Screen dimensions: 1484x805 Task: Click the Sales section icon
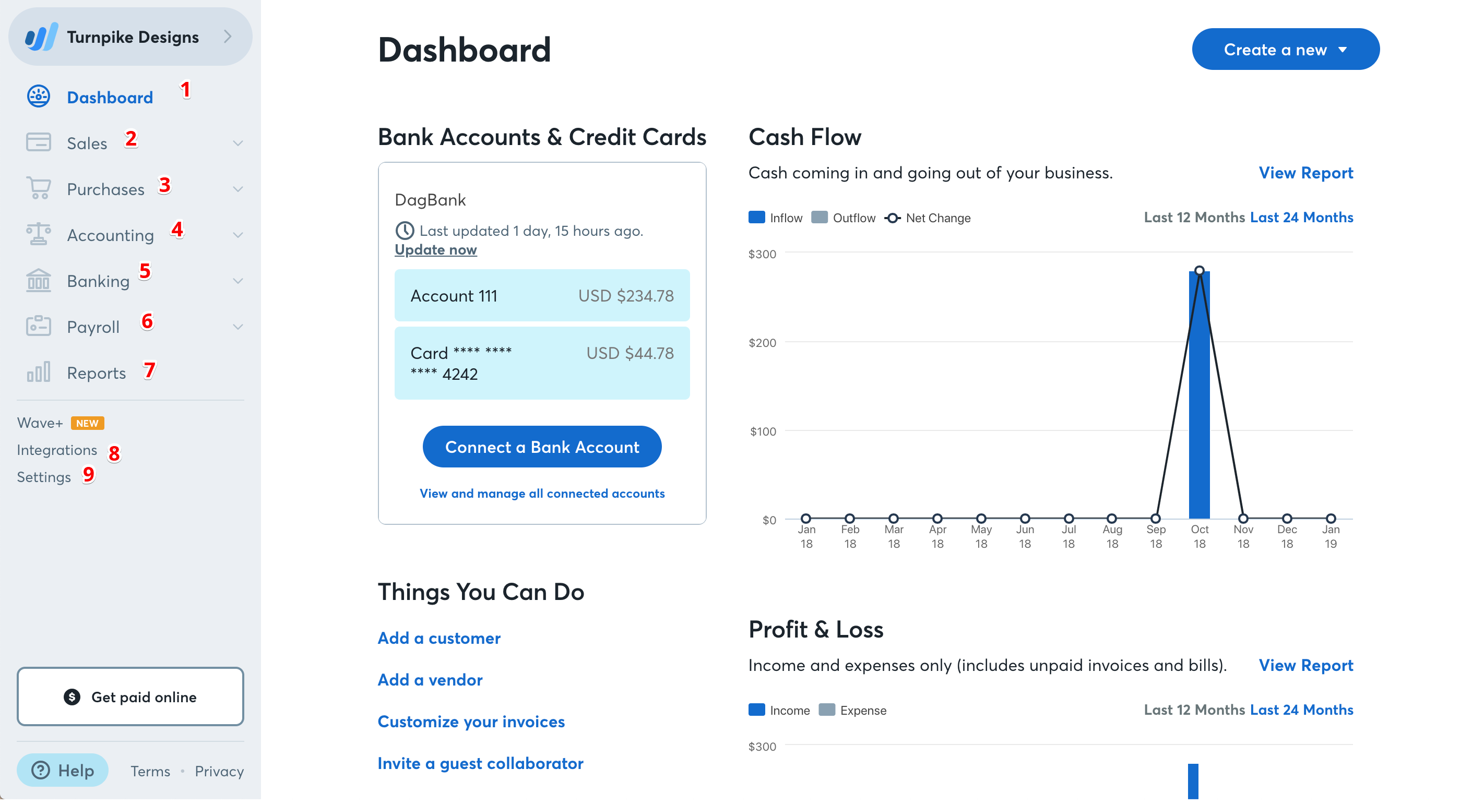[37, 143]
